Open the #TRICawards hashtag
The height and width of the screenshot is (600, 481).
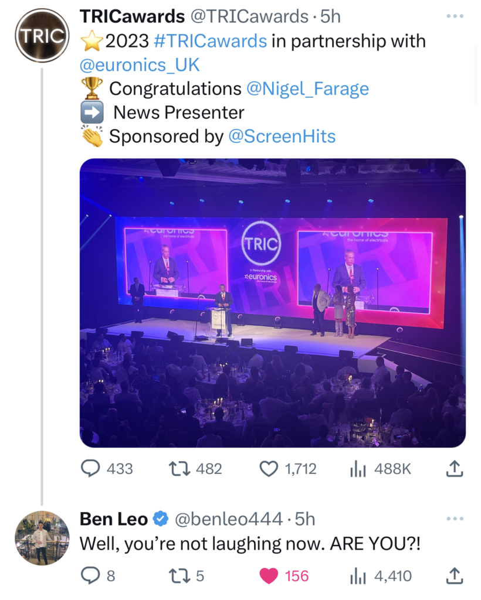[x=209, y=42]
